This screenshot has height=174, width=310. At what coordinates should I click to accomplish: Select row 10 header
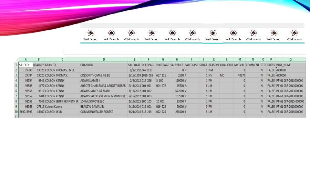tap(16, 112)
